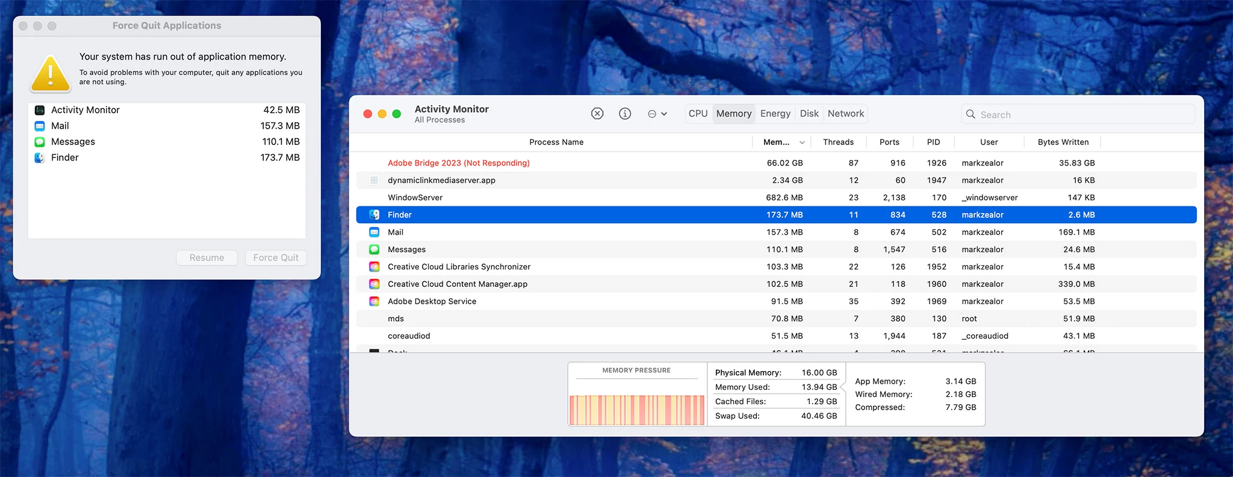
Task: Zoom Activity Monitor with green button
Action: pos(397,114)
